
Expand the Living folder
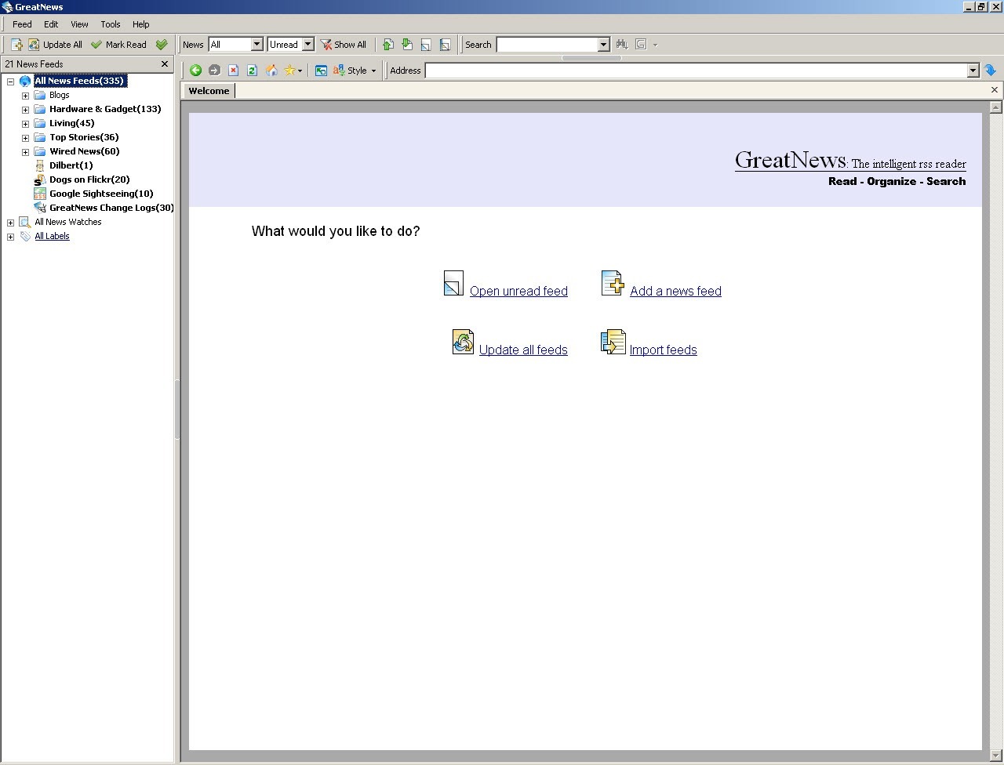[25, 124]
